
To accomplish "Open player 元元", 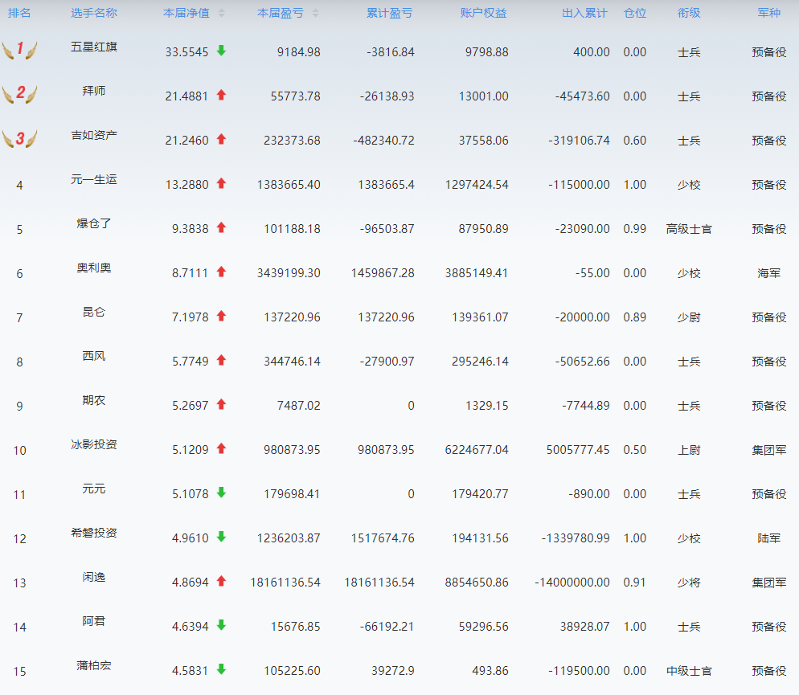I will tap(94, 489).
